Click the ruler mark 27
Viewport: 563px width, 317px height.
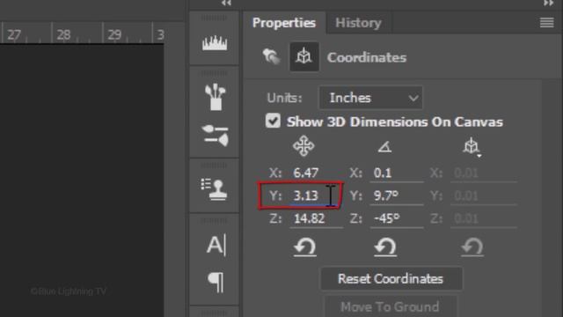pos(14,35)
